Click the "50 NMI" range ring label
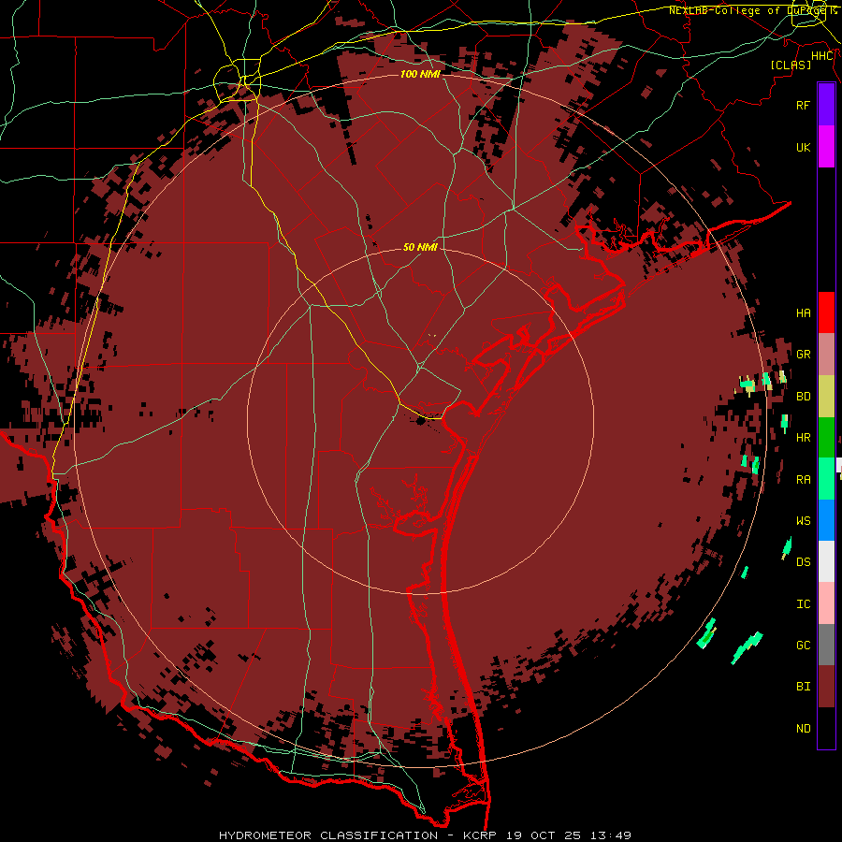This screenshot has width=842, height=842. pyautogui.click(x=420, y=247)
